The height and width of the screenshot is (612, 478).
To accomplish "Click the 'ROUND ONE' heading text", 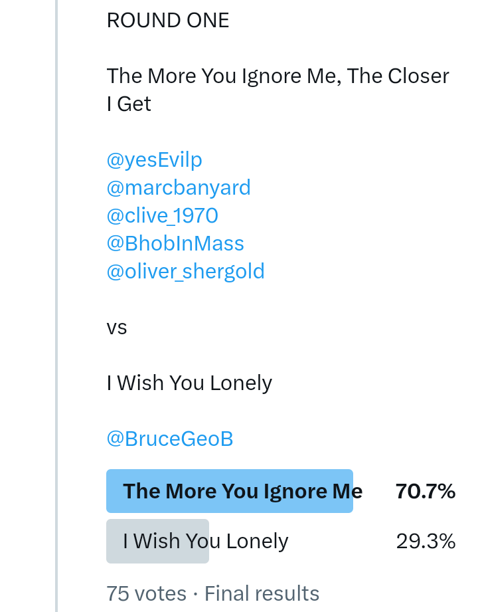I will [168, 21].
